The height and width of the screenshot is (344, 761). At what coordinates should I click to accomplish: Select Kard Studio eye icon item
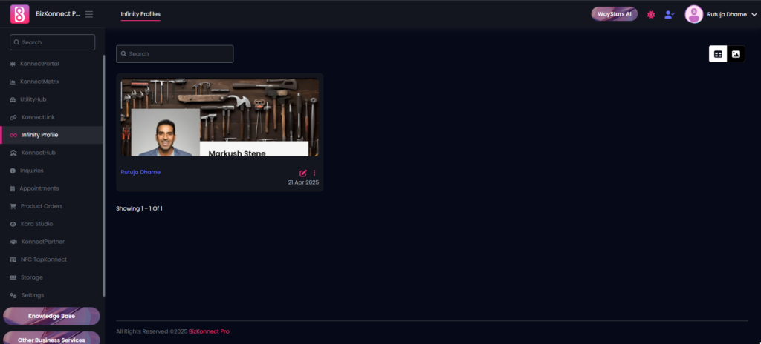(36, 224)
